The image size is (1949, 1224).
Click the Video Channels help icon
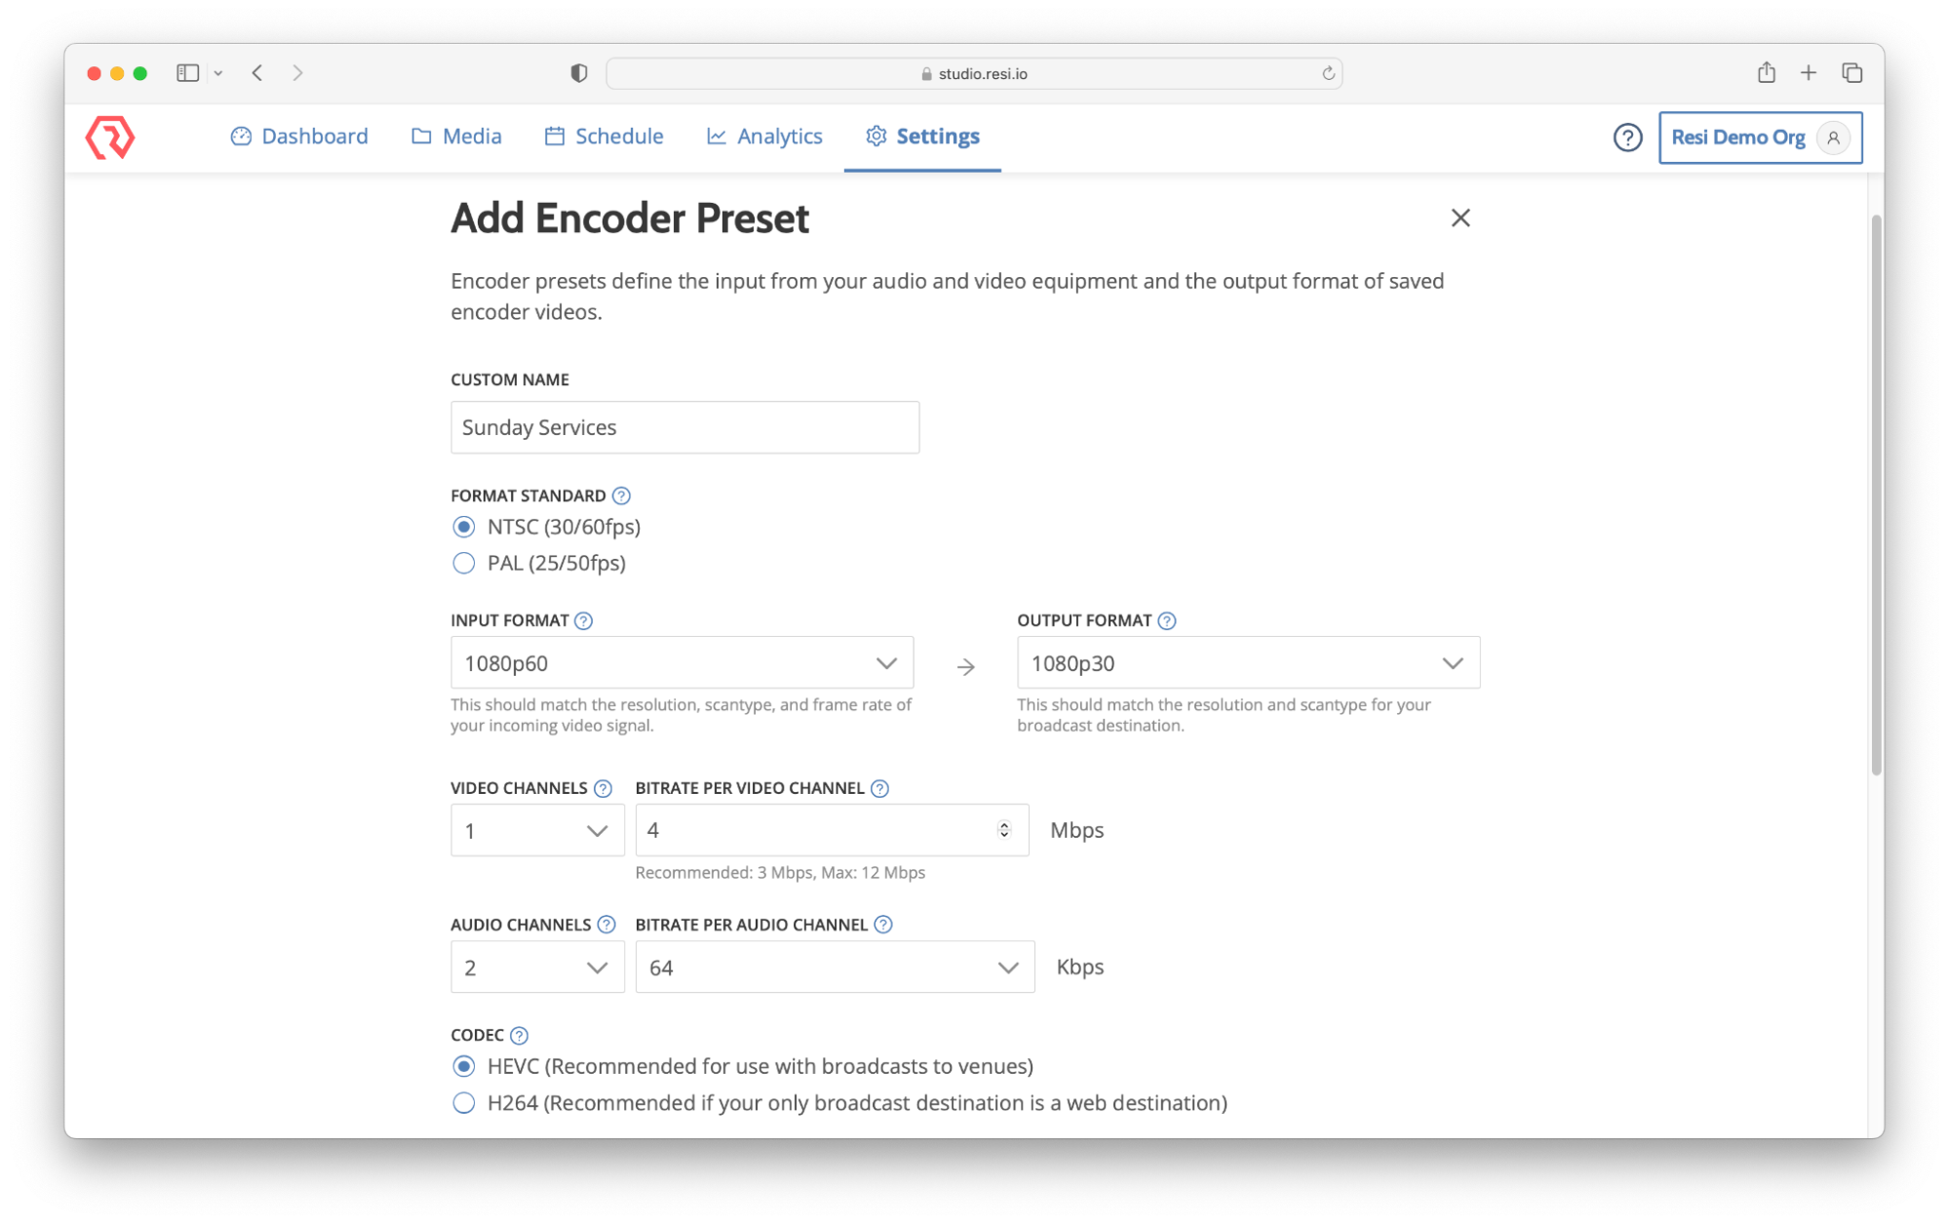[x=603, y=788]
